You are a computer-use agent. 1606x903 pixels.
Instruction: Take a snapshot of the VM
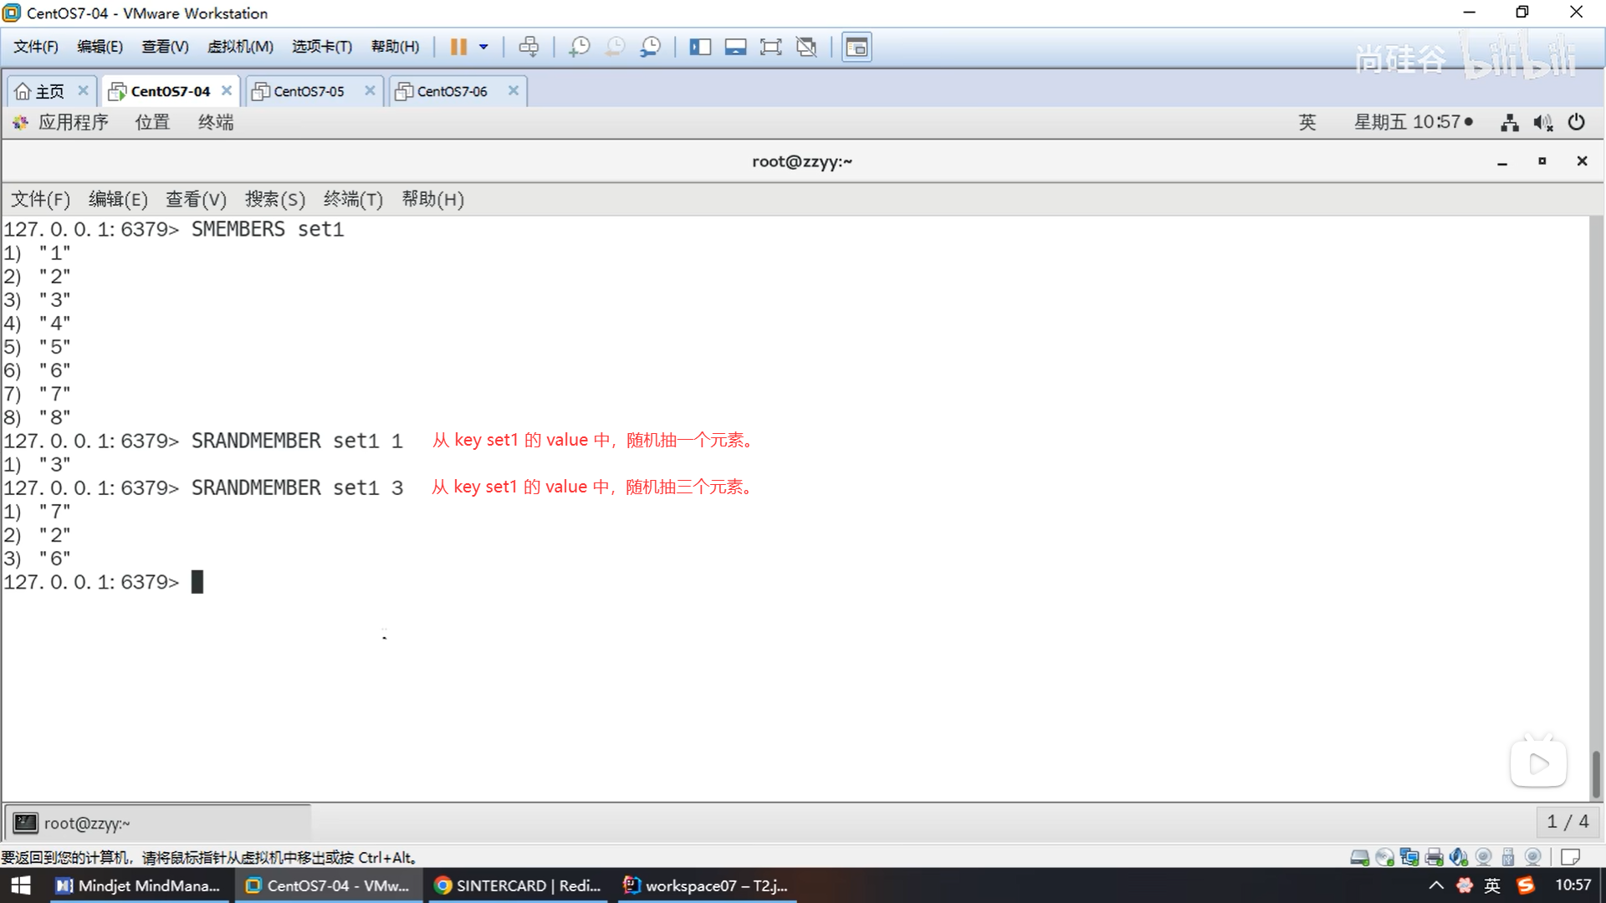(579, 47)
